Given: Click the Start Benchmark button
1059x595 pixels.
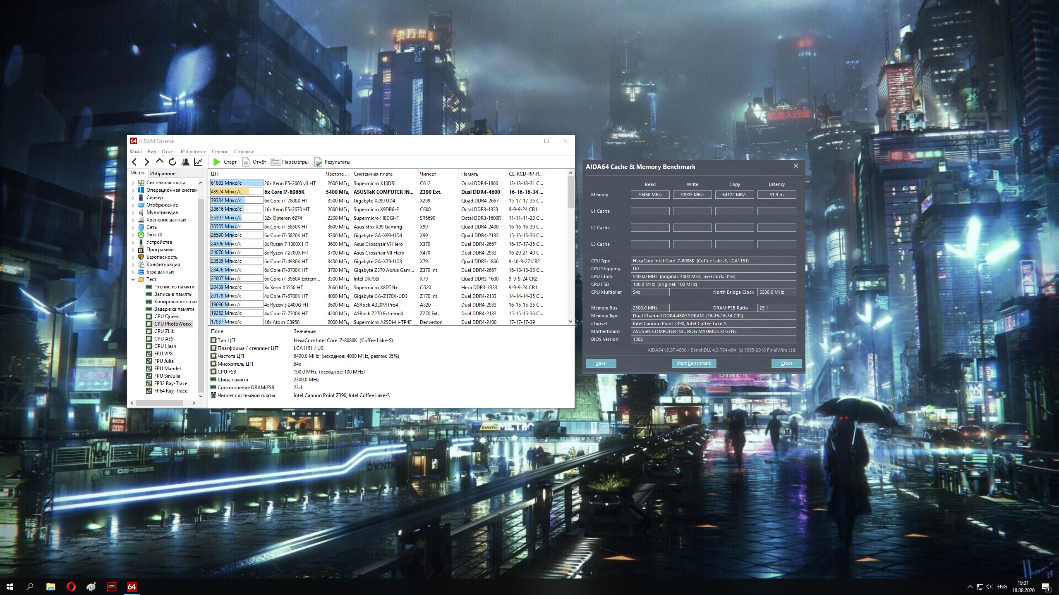Looking at the screenshot, I should pyautogui.click(x=694, y=363).
